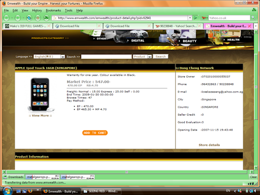Go back with the Firefox back arrow
Screen dimensions: 260x195
click(6, 18)
